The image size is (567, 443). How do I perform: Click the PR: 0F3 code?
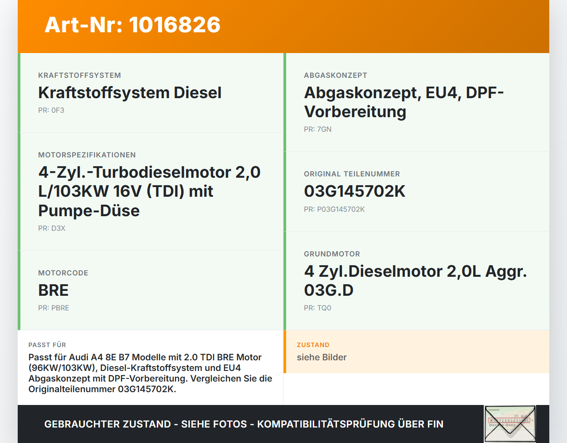51,111
